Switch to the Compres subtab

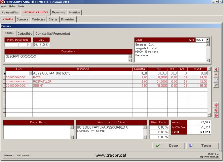pyautogui.click(x=23, y=19)
